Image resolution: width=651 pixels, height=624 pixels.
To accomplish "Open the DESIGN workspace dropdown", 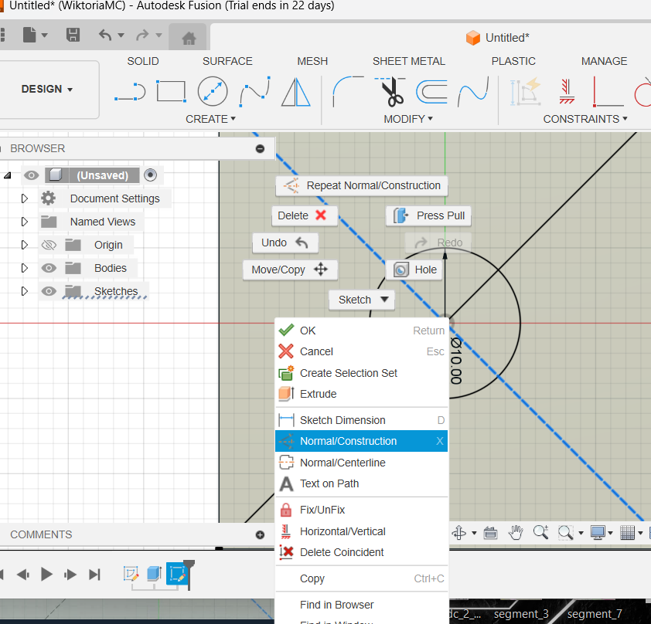I will click(x=47, y=89).
